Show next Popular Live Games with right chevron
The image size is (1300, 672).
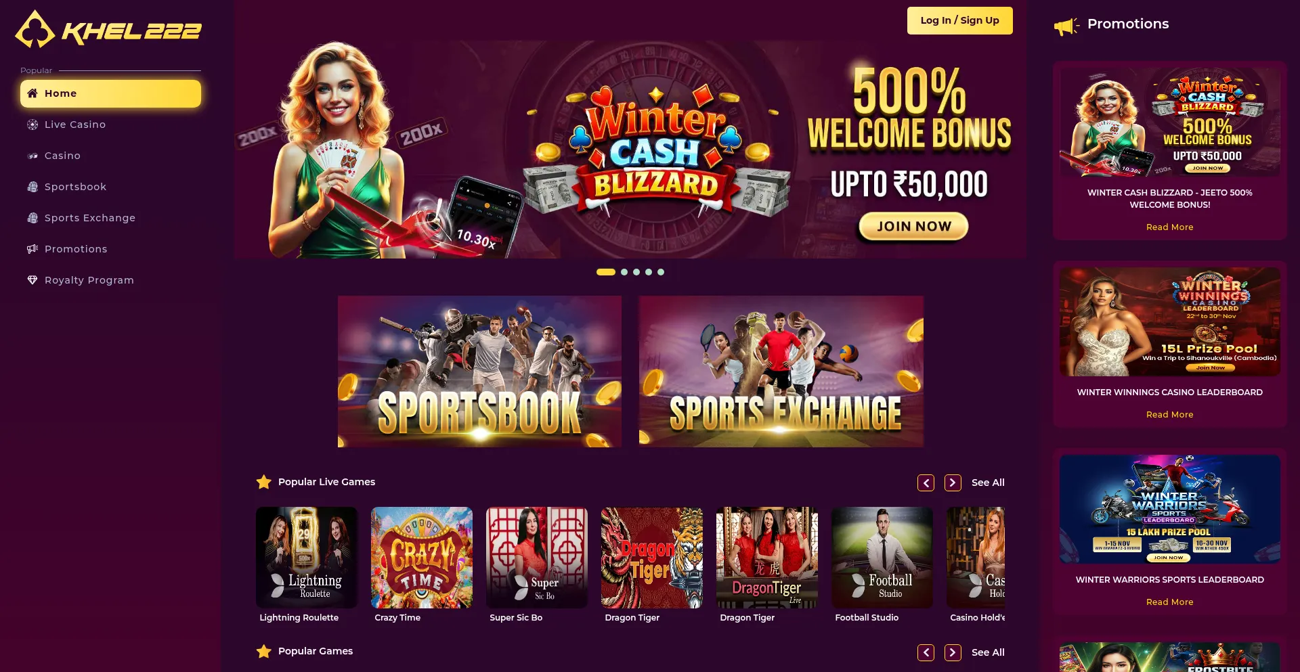click(x=953, y=483)
